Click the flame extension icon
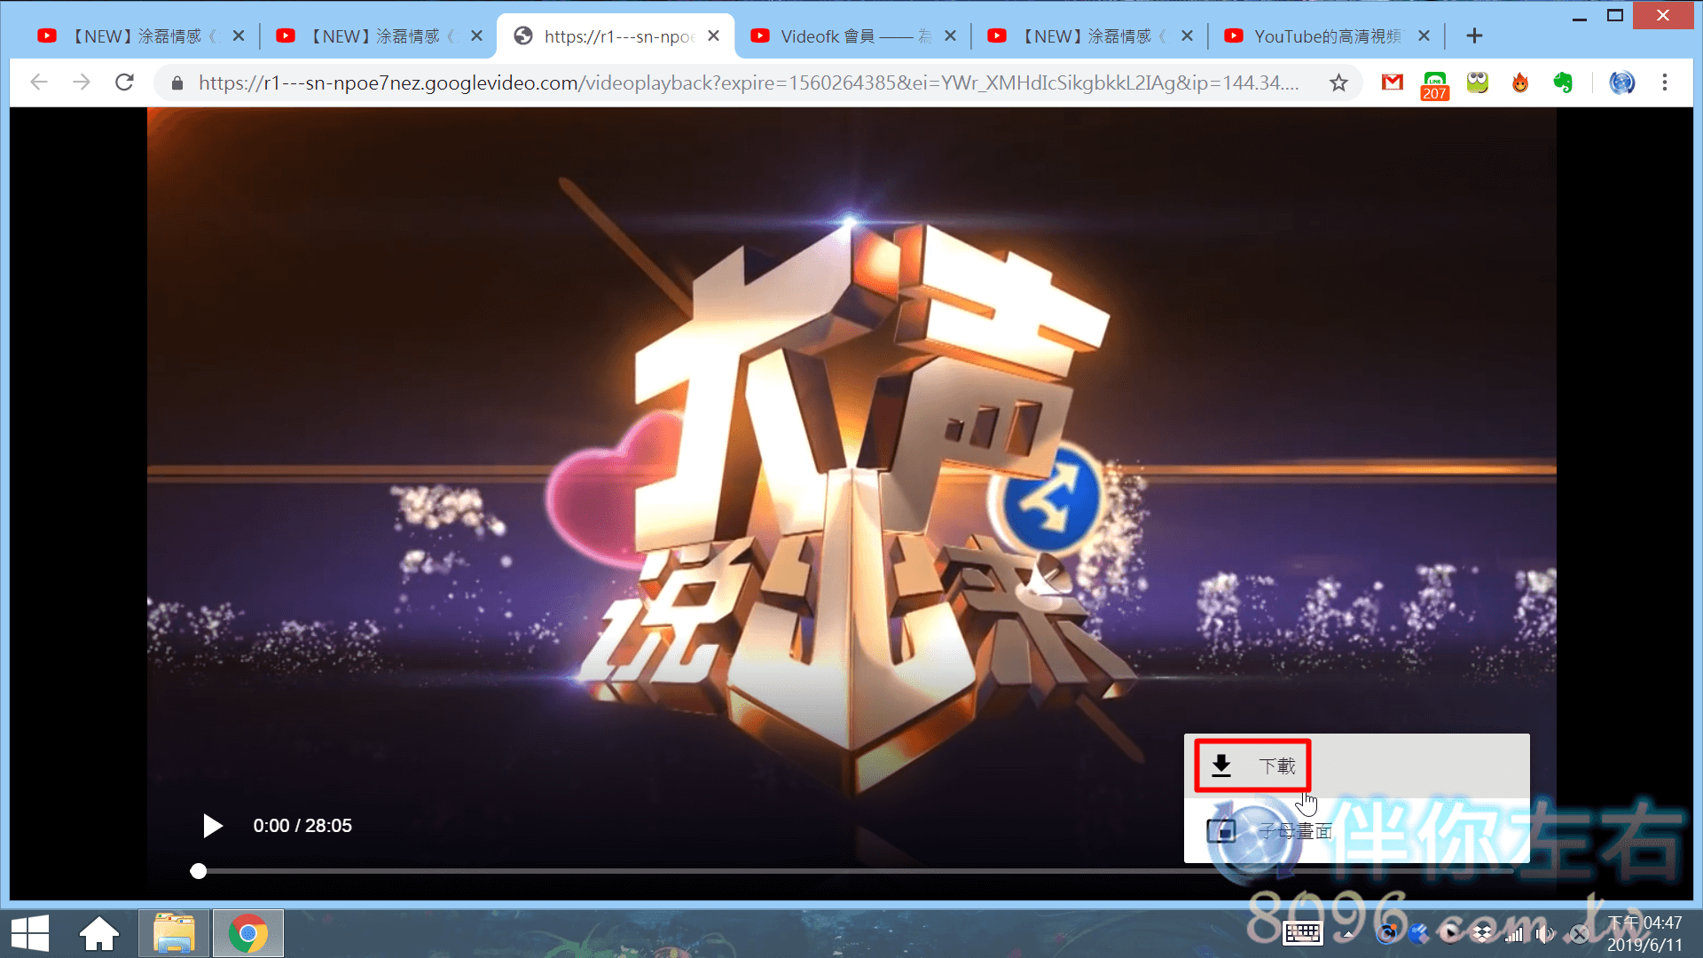The image size is (1703, 958). pos(1520,82)
